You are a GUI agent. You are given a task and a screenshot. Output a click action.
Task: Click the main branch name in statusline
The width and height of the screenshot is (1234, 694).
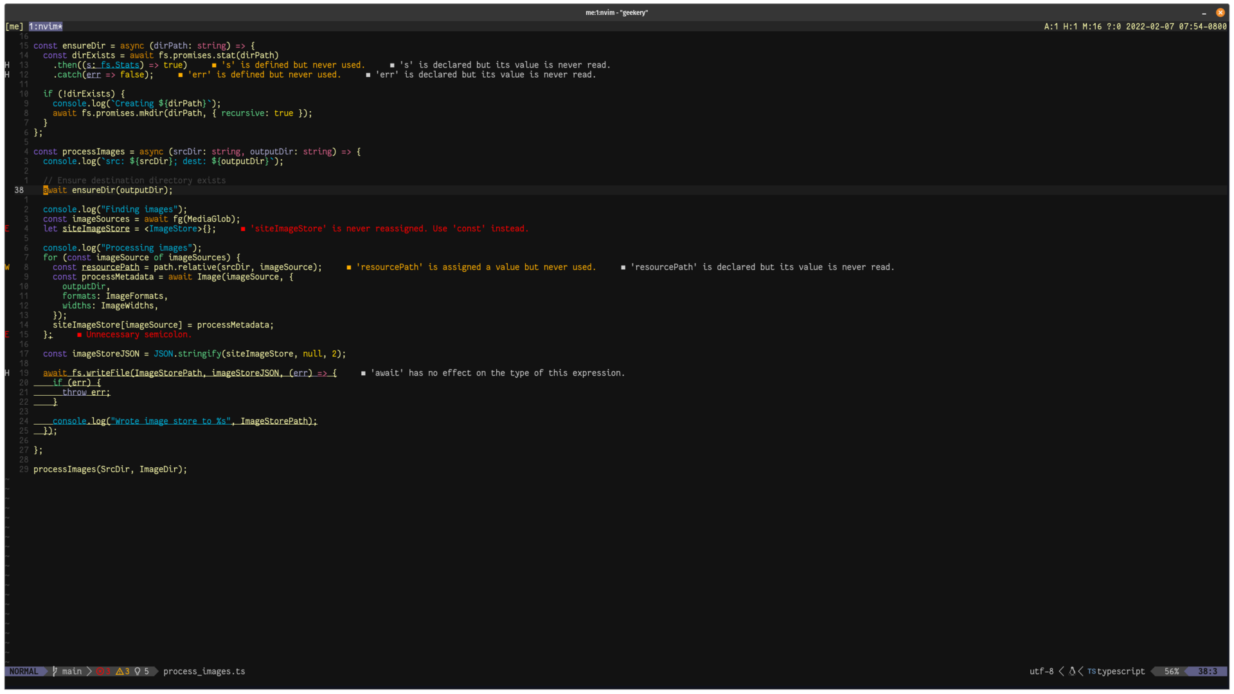point(72,671)
